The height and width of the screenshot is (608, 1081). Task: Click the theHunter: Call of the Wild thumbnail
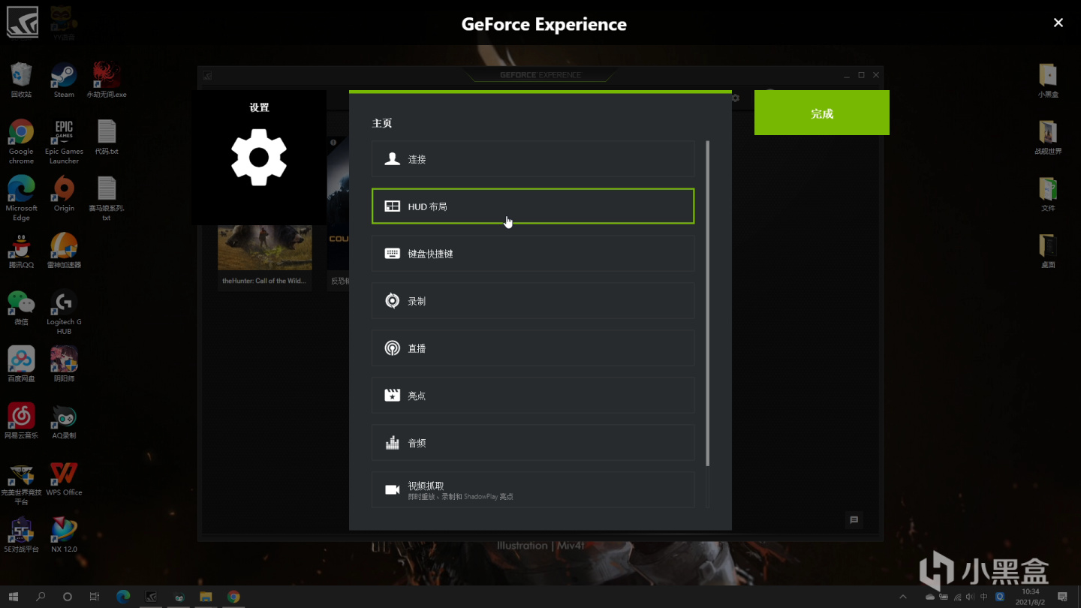pos(265,248)
